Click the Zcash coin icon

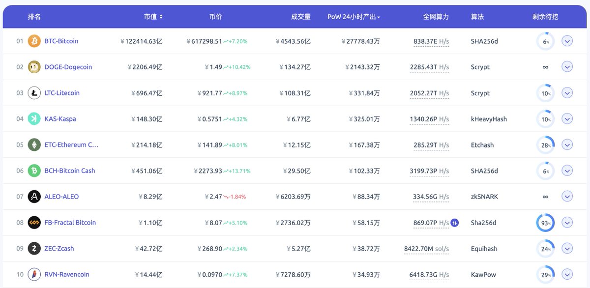coord(33,248)
